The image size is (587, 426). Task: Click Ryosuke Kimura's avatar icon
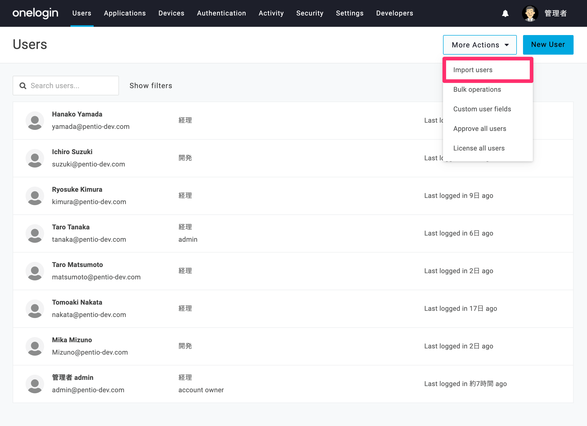click(35, 196)
